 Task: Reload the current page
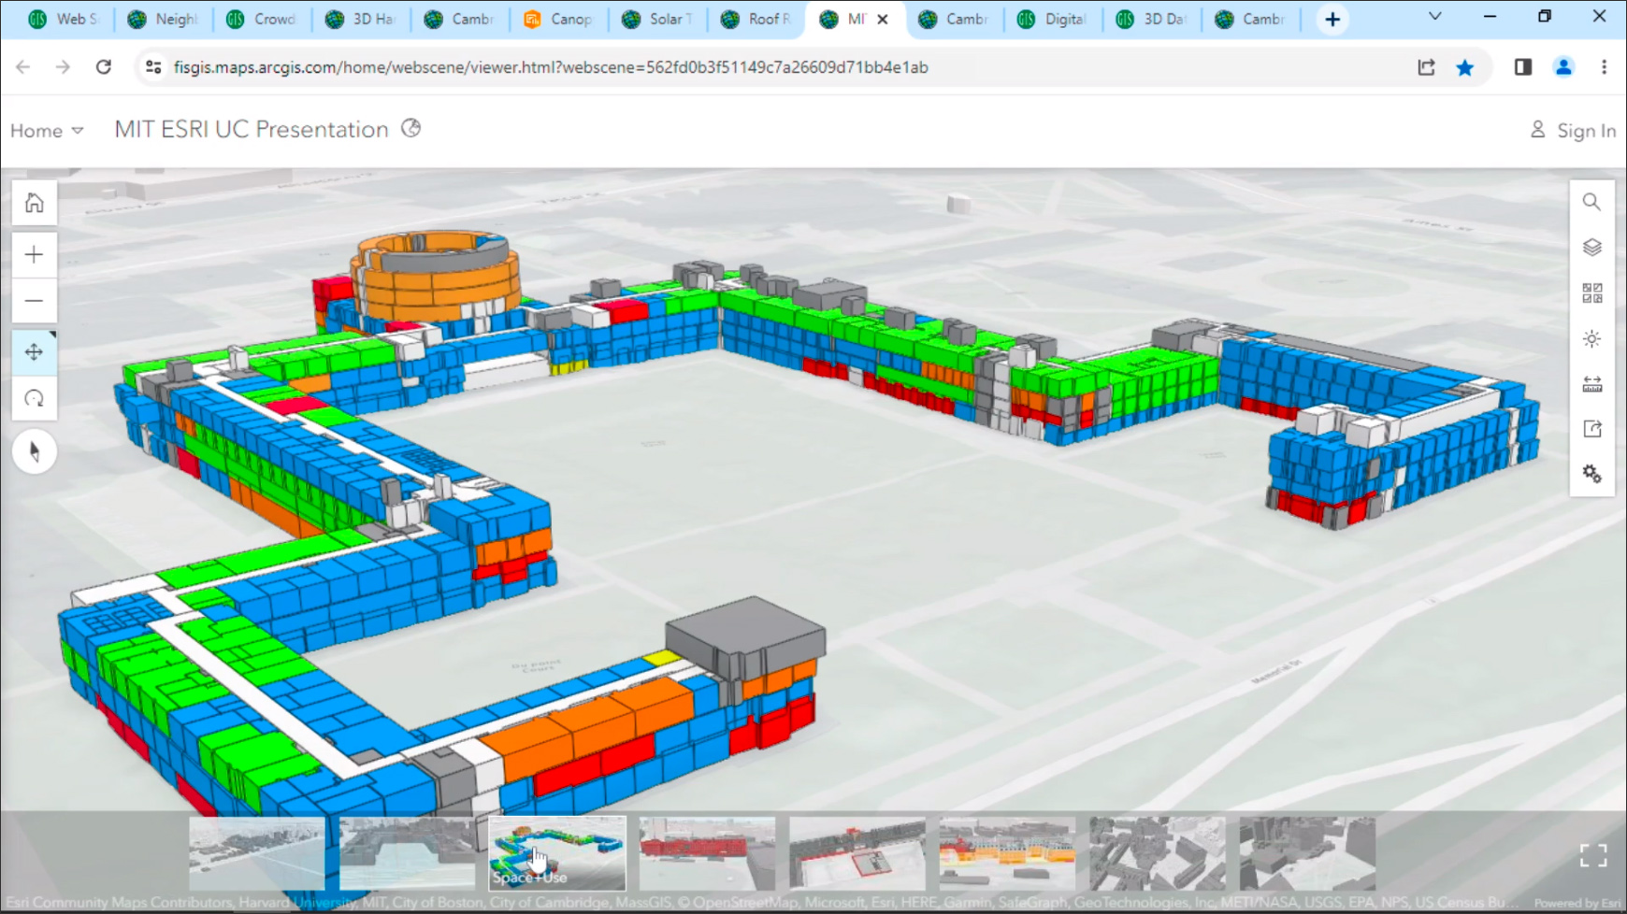[104, 67]
